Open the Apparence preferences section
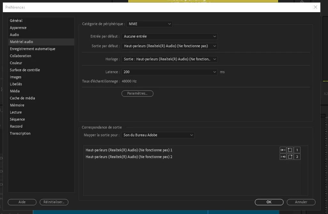The width and height of the screenshot is (328, 214). (x=18, y=28)
